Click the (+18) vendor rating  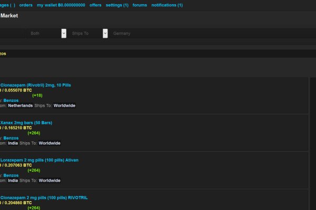(37, 96)
